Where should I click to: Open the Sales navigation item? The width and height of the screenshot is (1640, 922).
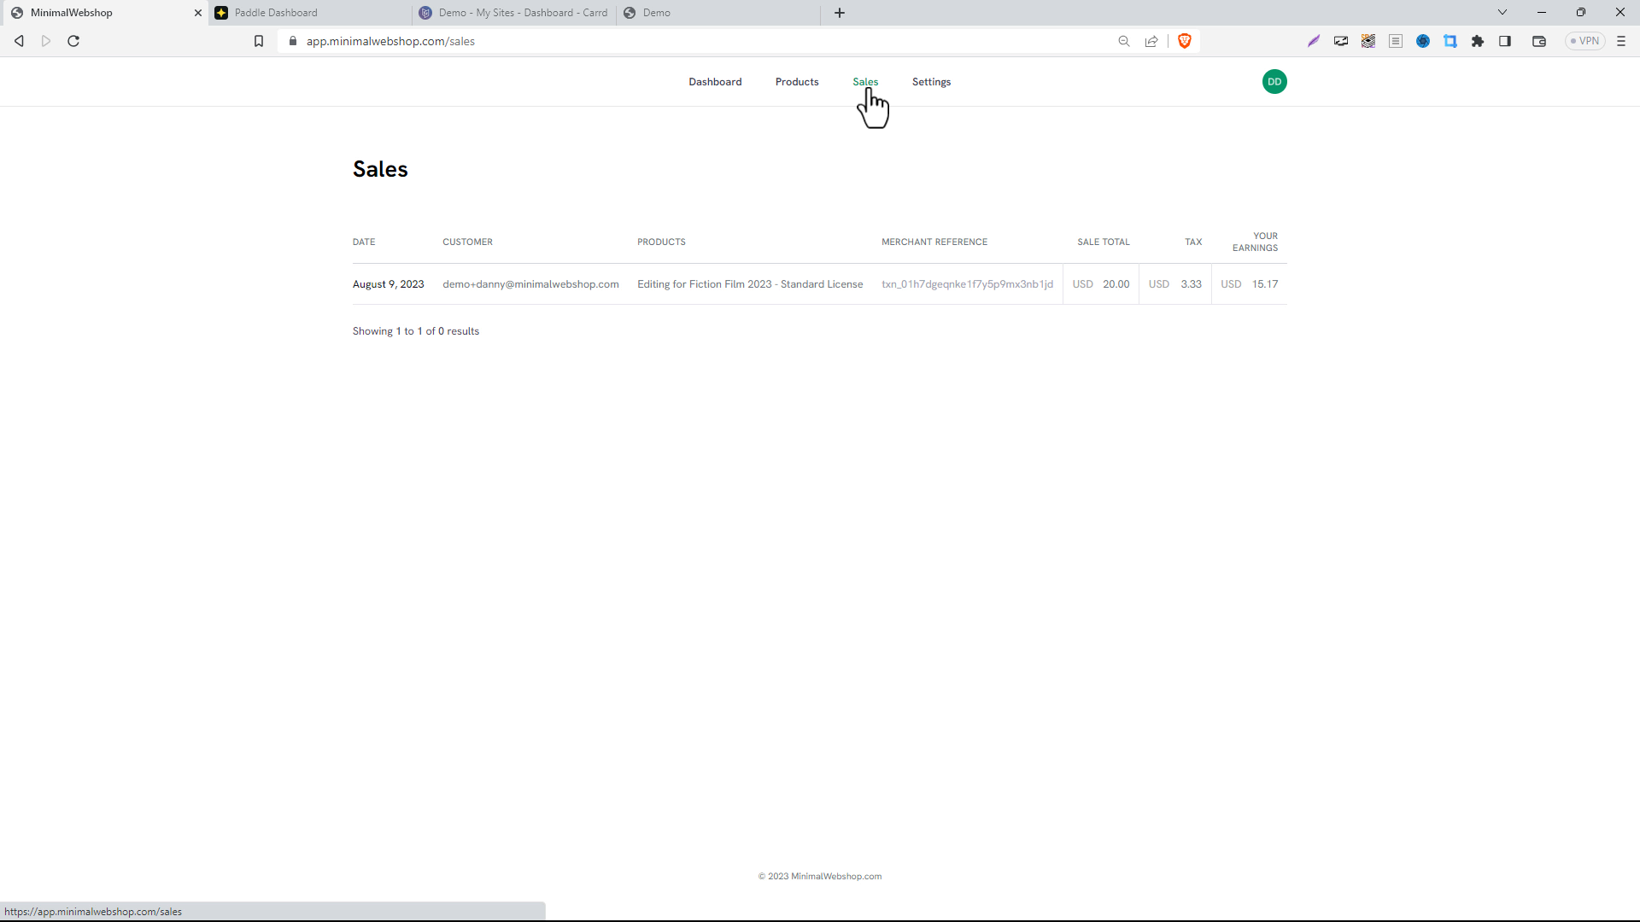[865, 82]
